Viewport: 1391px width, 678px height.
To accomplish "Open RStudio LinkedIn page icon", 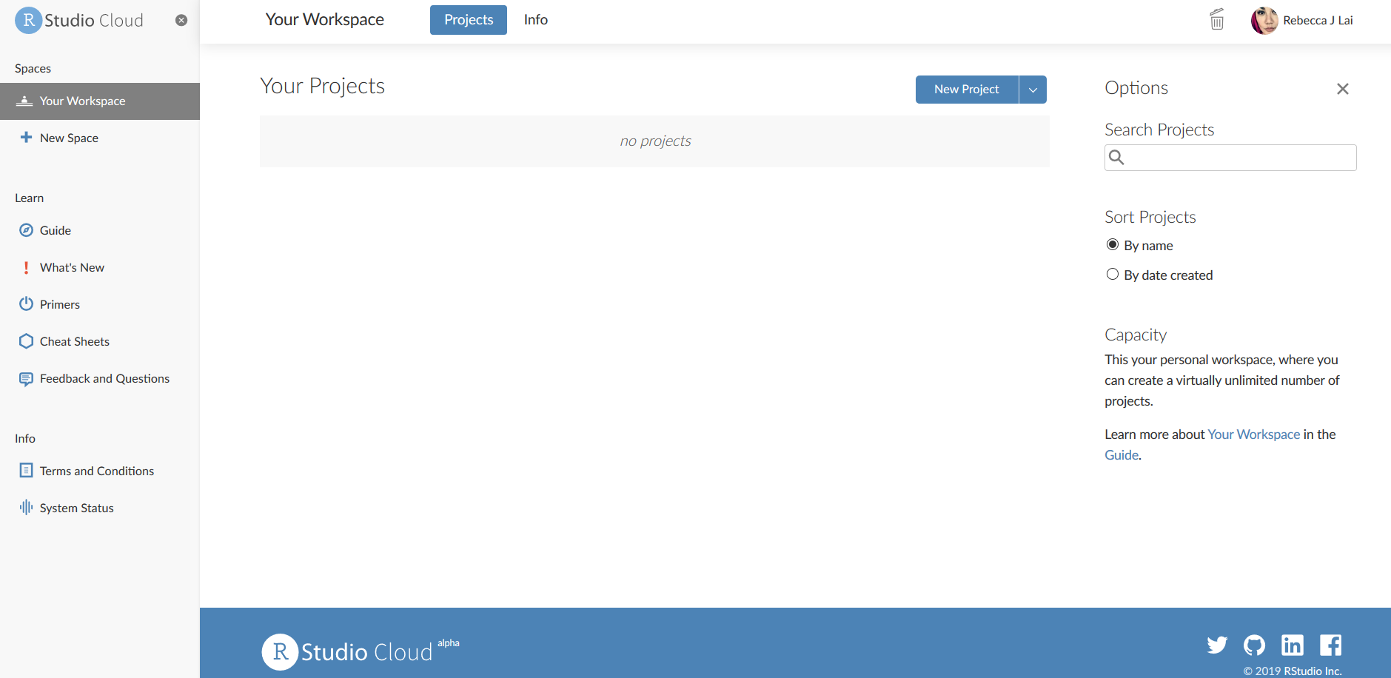I will 1293,645.
